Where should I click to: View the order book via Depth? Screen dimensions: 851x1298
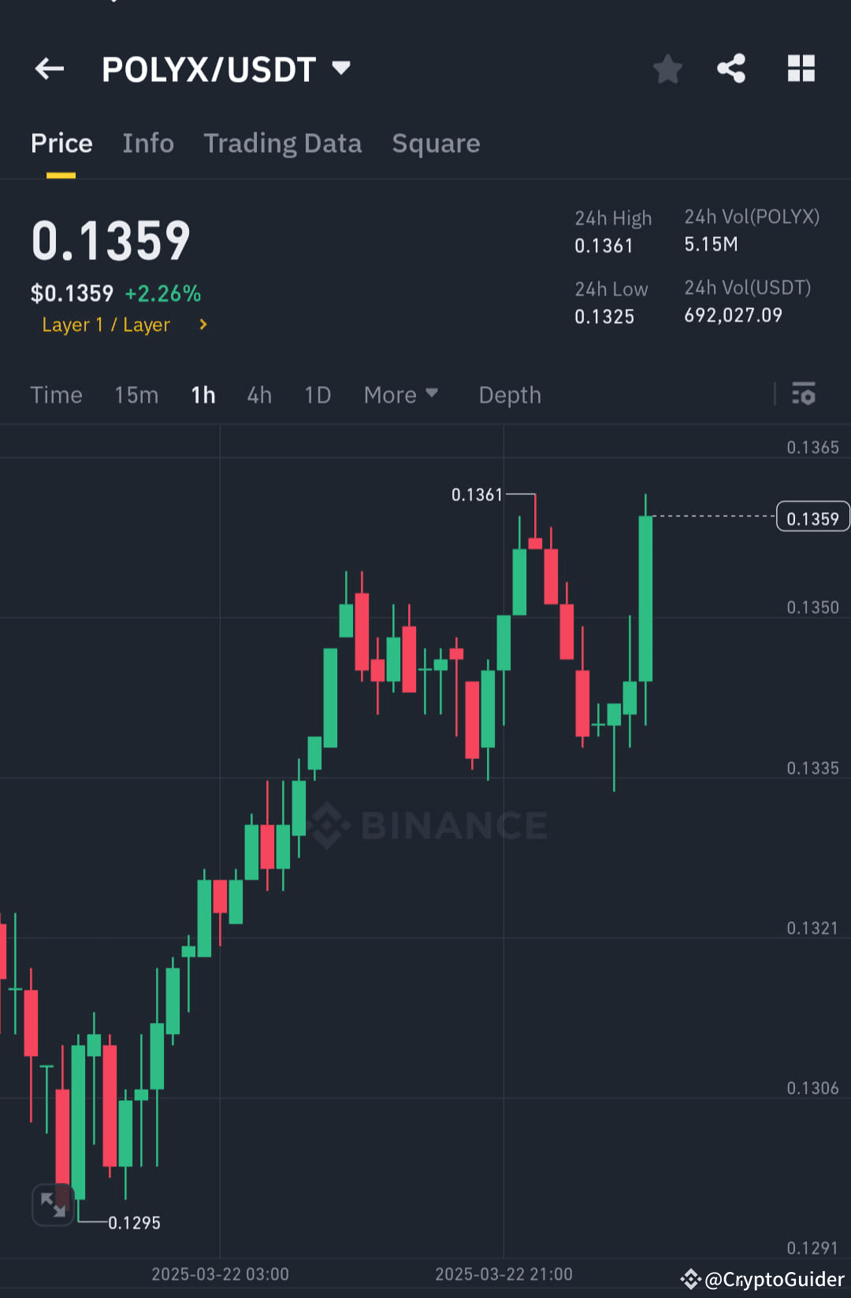pos(509,395)
